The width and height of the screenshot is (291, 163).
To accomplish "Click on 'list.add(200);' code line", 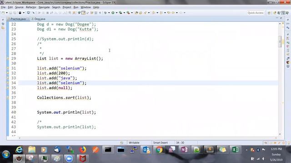I will pos(54,73).
